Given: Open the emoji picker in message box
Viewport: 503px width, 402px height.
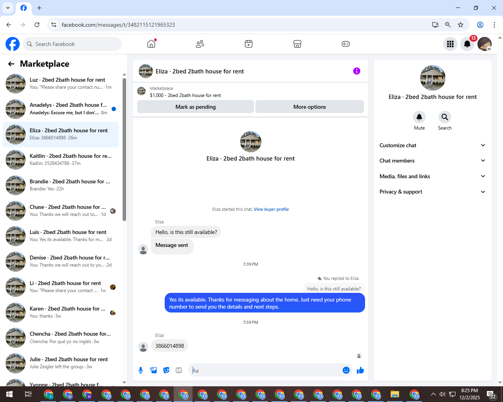Looking at the screenshot, I should (x=346, y=370).
